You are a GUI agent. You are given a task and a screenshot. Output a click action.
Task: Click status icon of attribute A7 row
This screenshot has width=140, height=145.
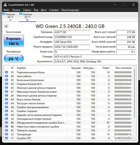[6, 92]
